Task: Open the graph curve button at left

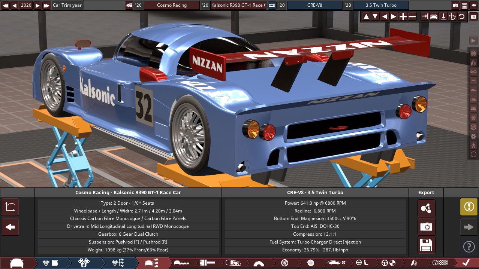Action: pyautogui.click(x=10, y=207)
